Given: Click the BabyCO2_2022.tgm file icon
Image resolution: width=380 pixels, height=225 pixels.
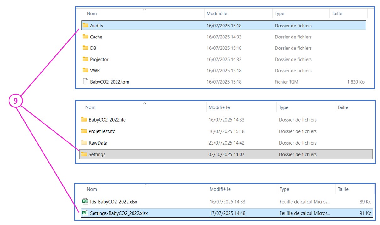Looking at the screenshot, I should 85,82.
